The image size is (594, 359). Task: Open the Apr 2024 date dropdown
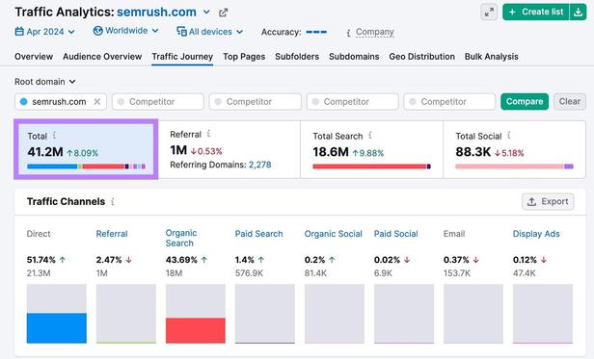(x=44, y=32)
